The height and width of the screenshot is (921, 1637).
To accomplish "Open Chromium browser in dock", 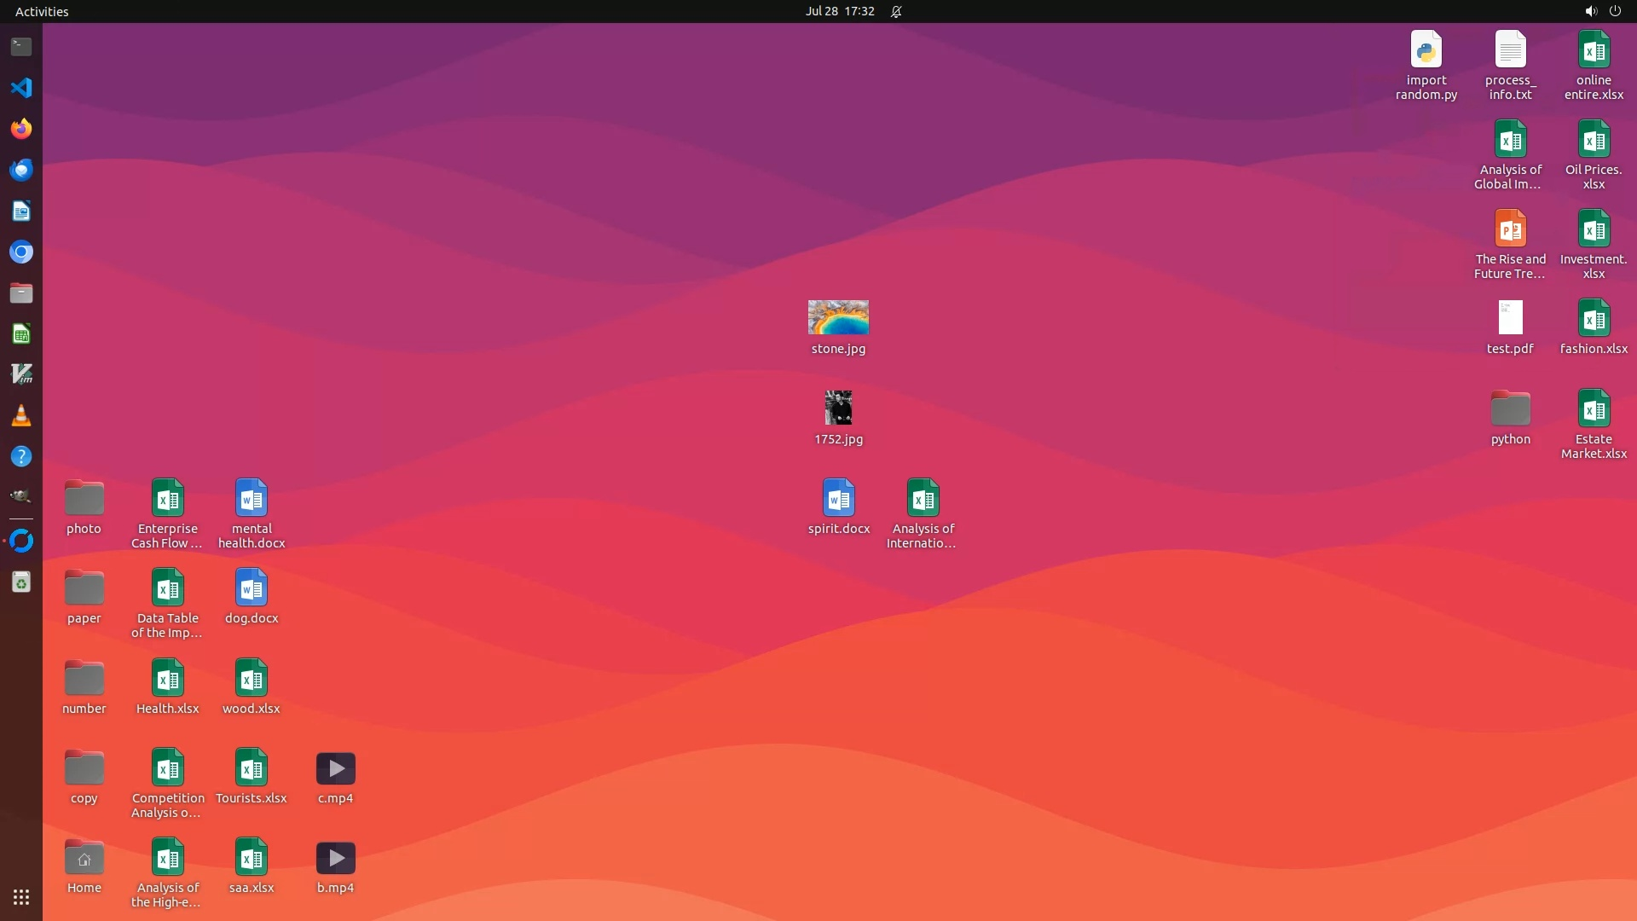I will [x=21, y=252].
